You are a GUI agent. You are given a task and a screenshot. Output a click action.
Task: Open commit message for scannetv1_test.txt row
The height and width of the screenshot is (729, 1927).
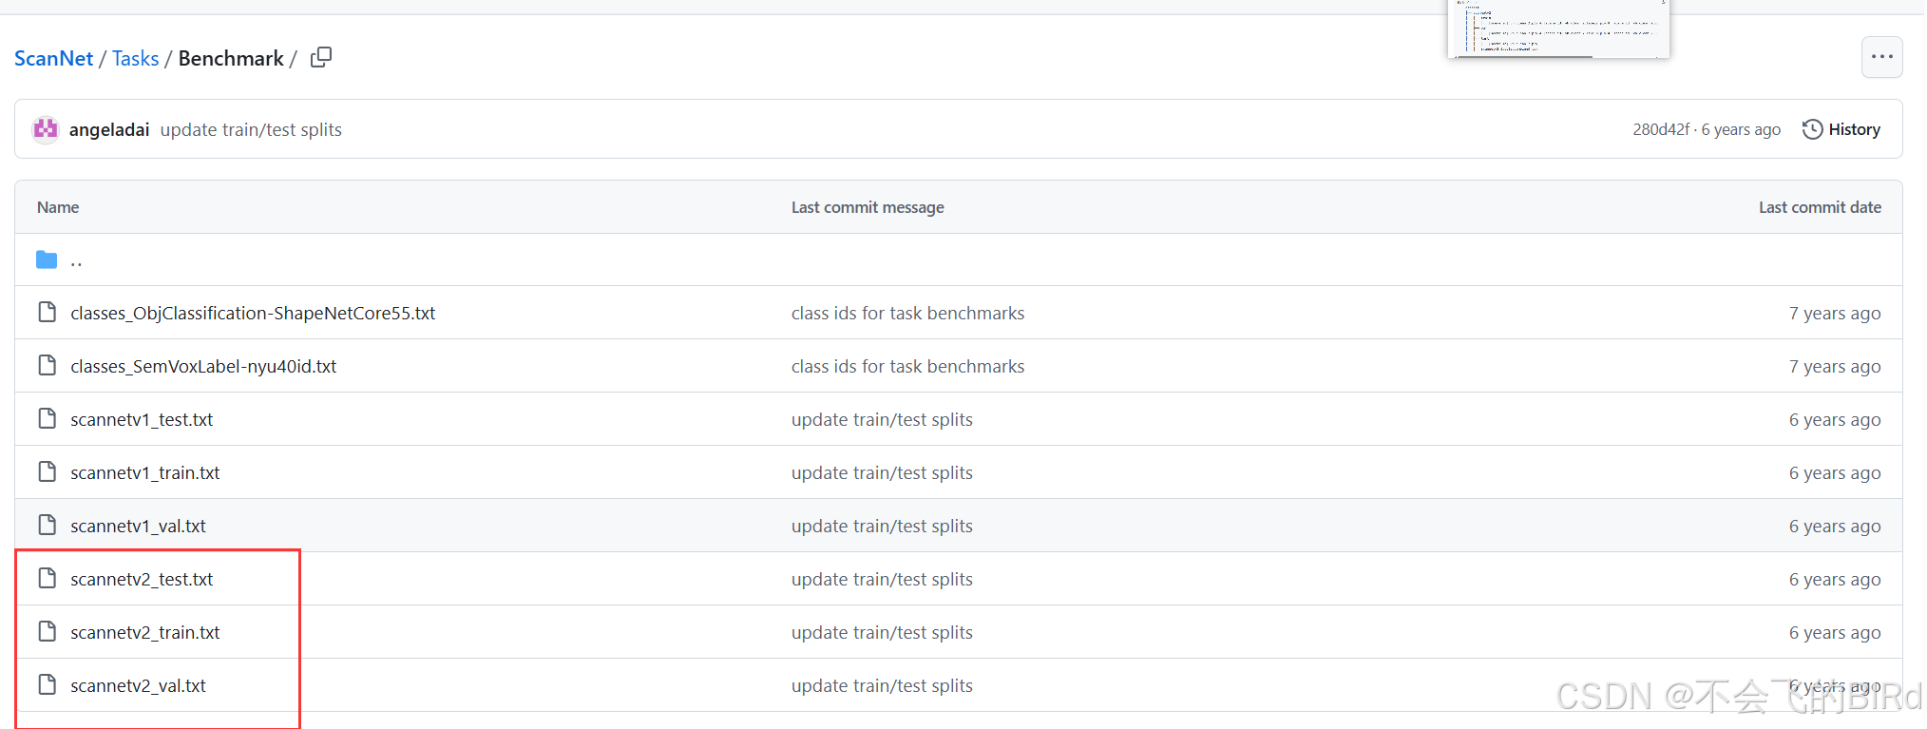882,419
